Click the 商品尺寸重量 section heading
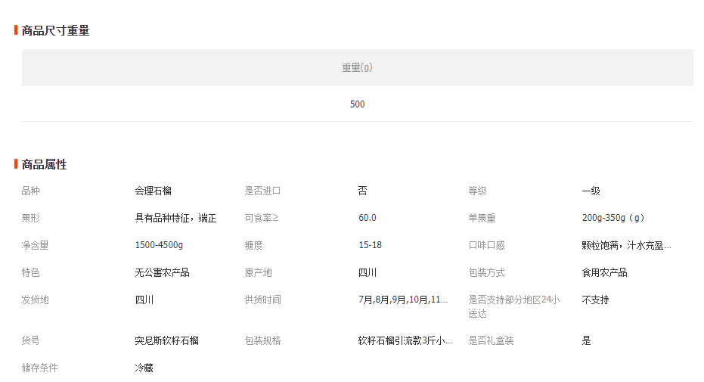This screenshot has width=704, height=382. (55, 31)
